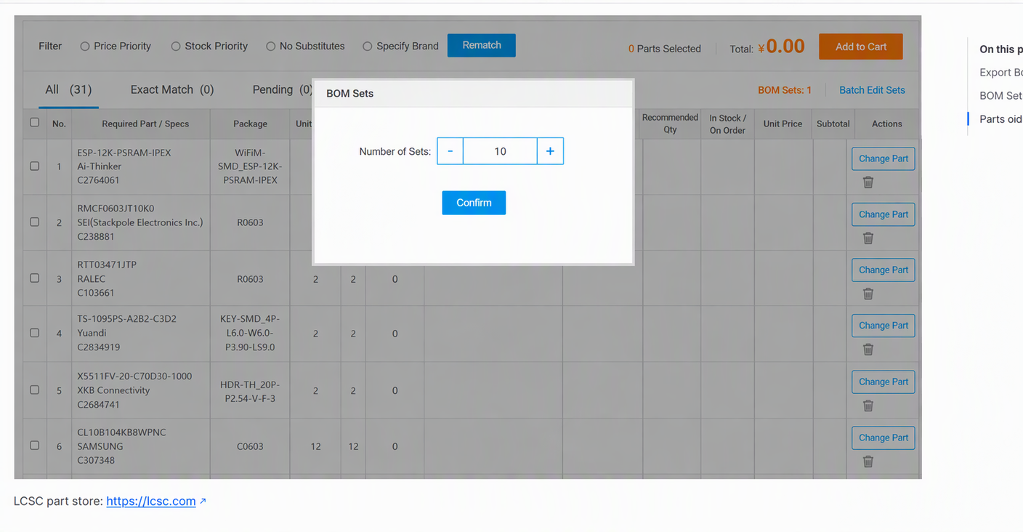Click the C2764061 part number text
Viewport: 1023px width, 532px height.
[x=99, y=180]
